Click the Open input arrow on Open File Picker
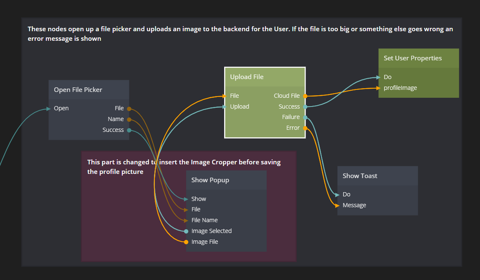Viewport: 480px width, 280px height. click(x=49, y=109)
